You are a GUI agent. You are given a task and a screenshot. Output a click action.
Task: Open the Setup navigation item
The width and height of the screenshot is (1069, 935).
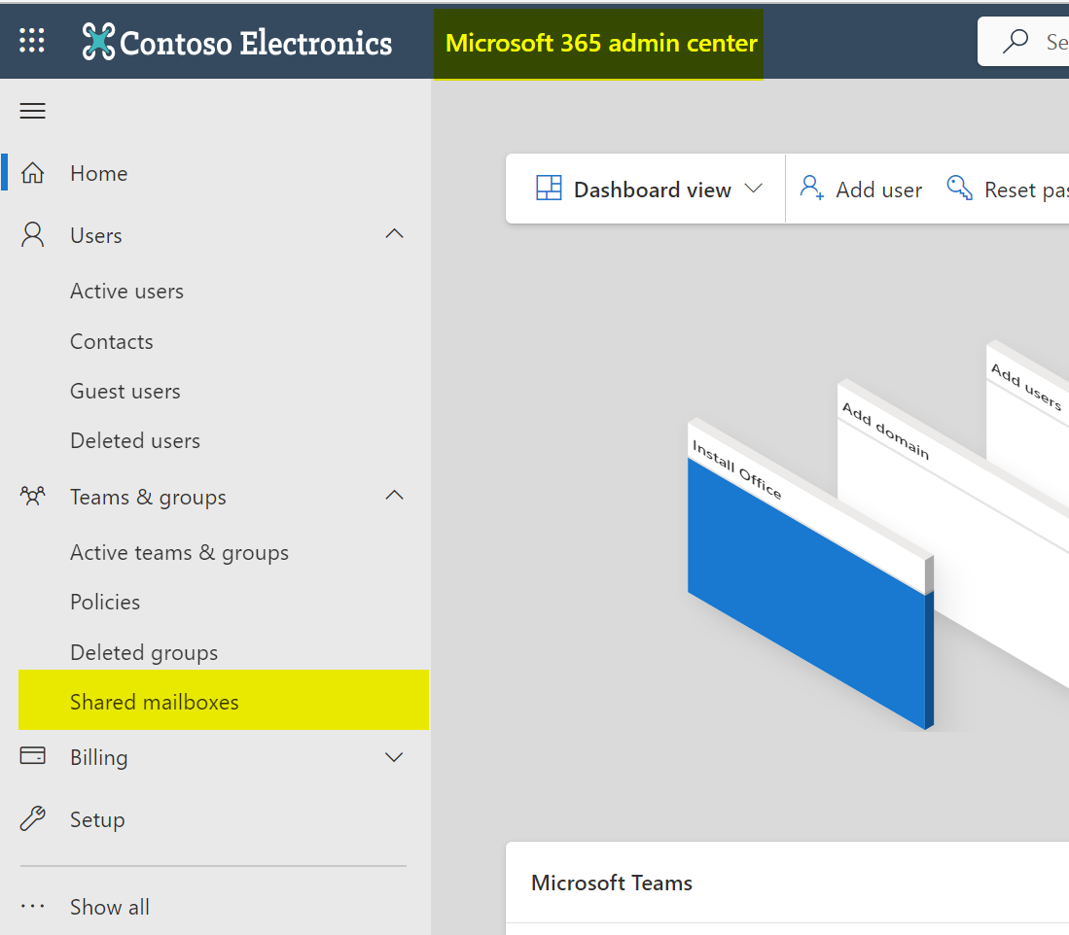click(x=214, y=819)
